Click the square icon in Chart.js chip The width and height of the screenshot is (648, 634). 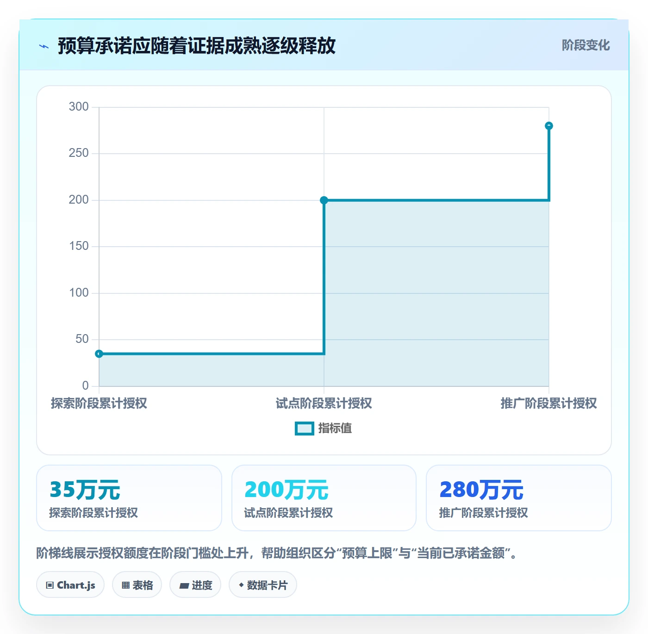pos(50,585)
